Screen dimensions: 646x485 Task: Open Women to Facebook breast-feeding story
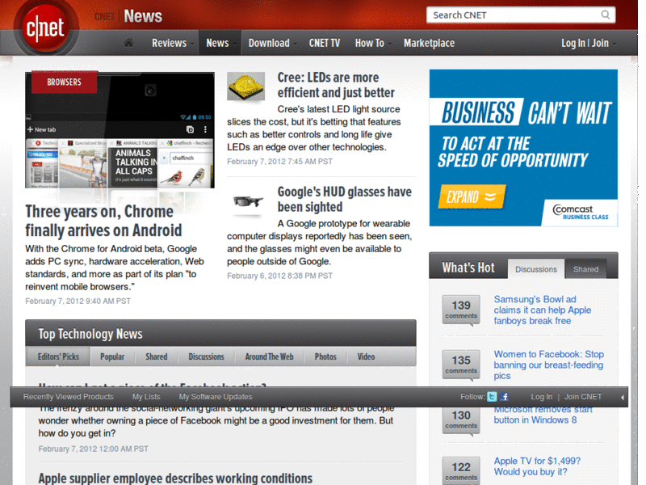549,365
